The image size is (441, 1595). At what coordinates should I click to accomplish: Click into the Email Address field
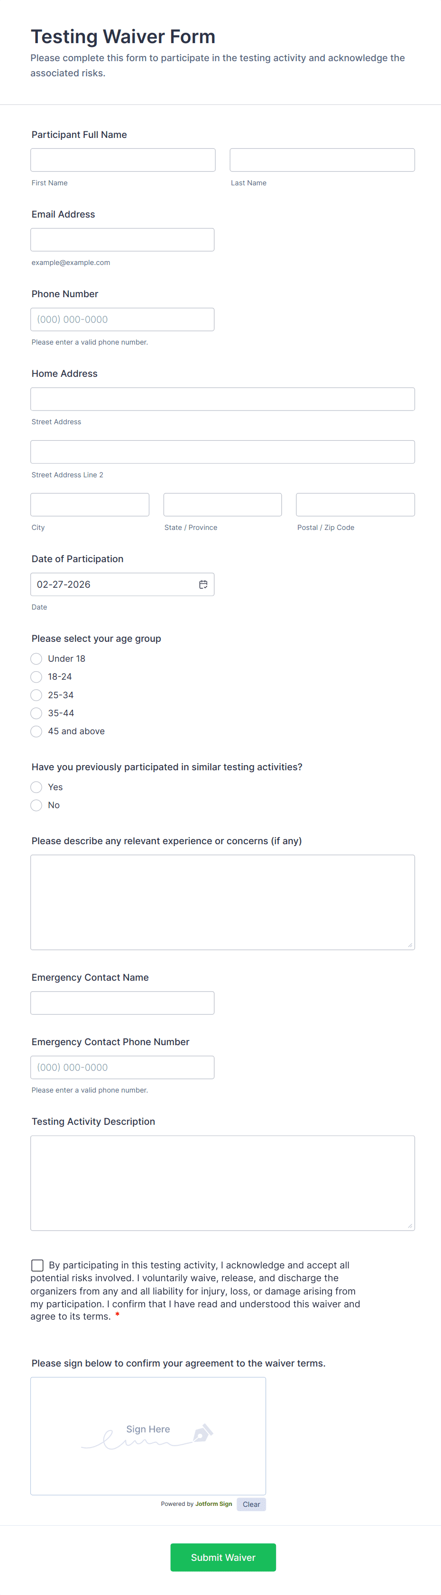pyautogui.click(x=123, y=240)
